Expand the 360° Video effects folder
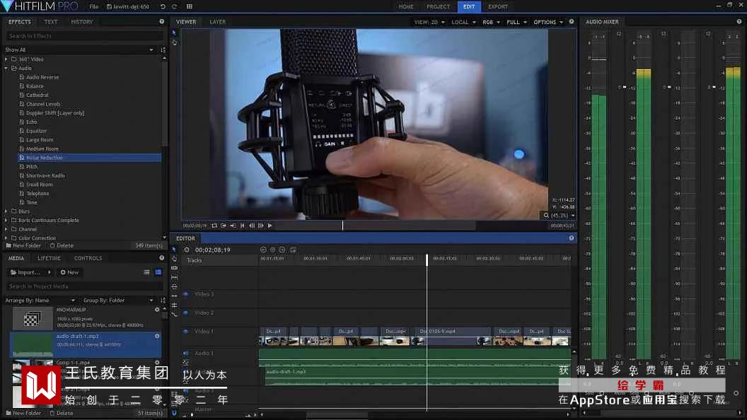This screenshot has width=747, height=420. [6, 59]
